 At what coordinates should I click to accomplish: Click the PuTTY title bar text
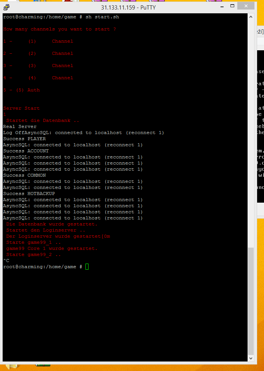point(129,7)
